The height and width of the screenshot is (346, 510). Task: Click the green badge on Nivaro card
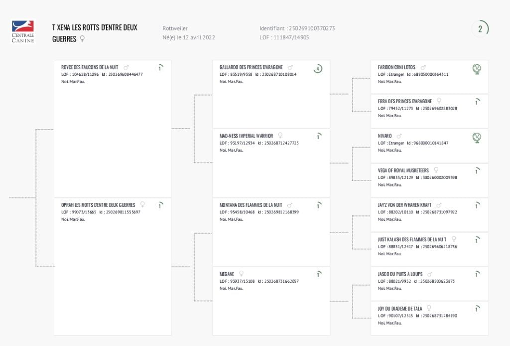tap(477, 137)
